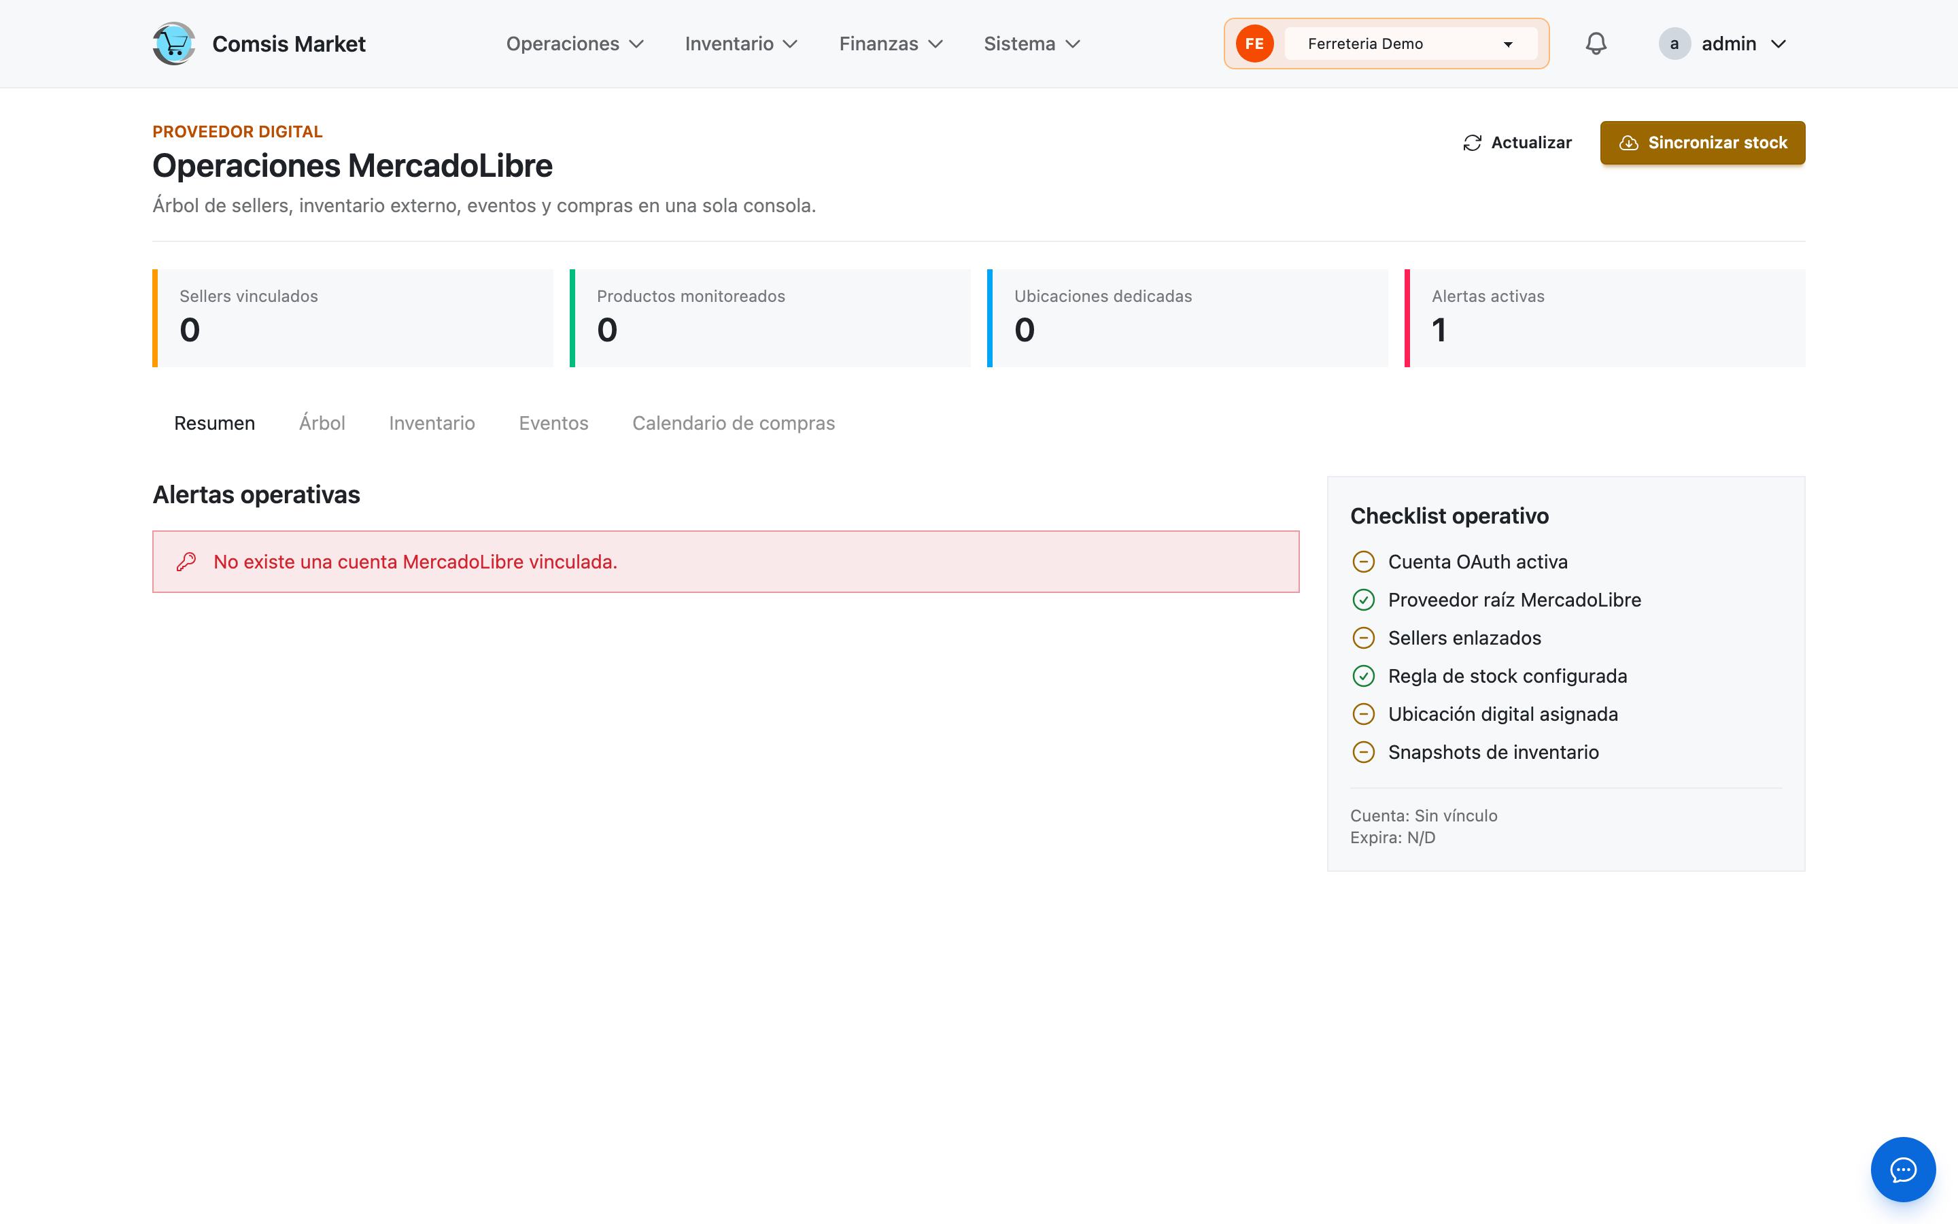Click the Comsis Market brand name
The height and width of the screenshot is (1224, 1958).
[x=289, y=44]
